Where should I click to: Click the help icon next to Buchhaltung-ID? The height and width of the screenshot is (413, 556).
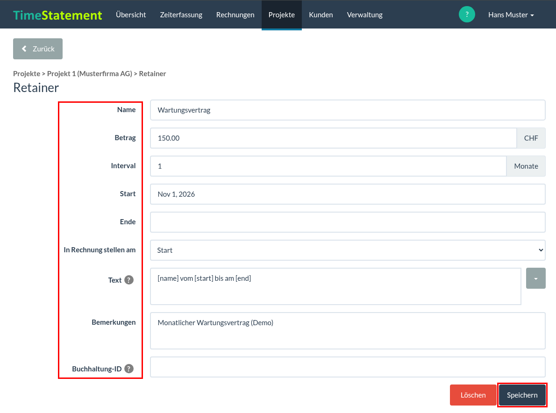129,369
